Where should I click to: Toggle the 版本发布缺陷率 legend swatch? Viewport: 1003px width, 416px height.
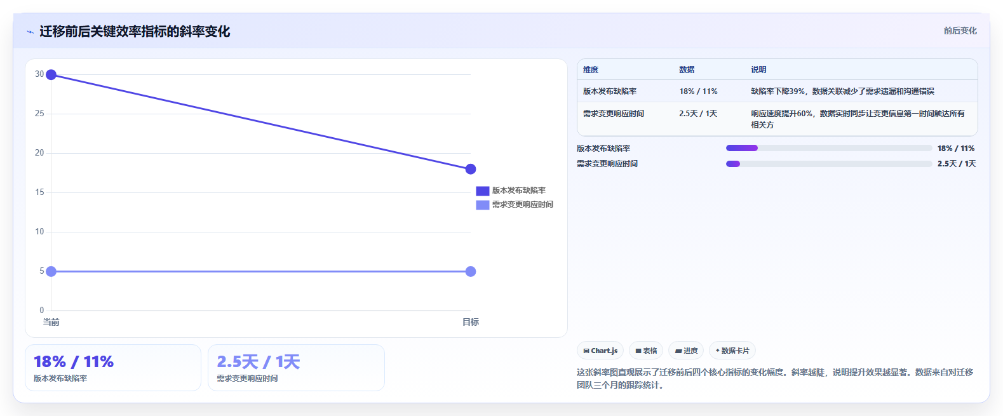click(x=482, y=191)
